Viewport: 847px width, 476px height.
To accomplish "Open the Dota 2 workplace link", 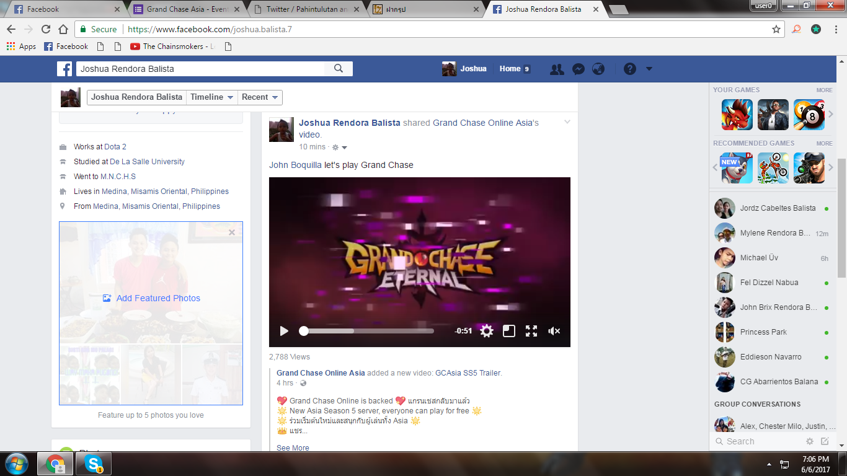I will 115,147.
